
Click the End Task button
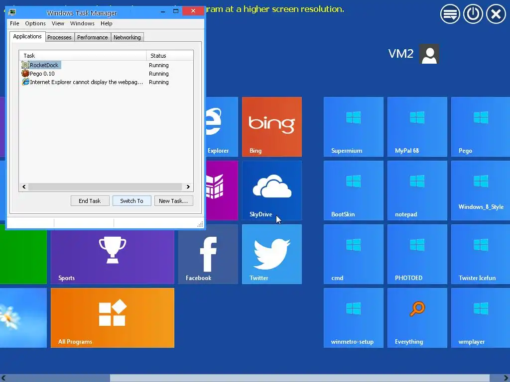click(90, 201)
